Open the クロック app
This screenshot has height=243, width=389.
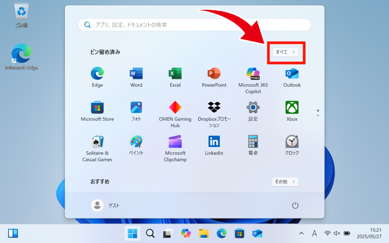click(292, 145)
